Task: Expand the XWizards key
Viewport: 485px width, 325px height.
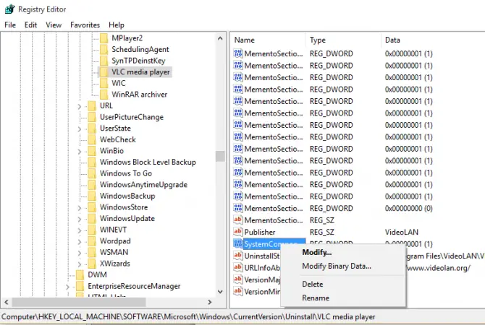Action: pos(80,264)
